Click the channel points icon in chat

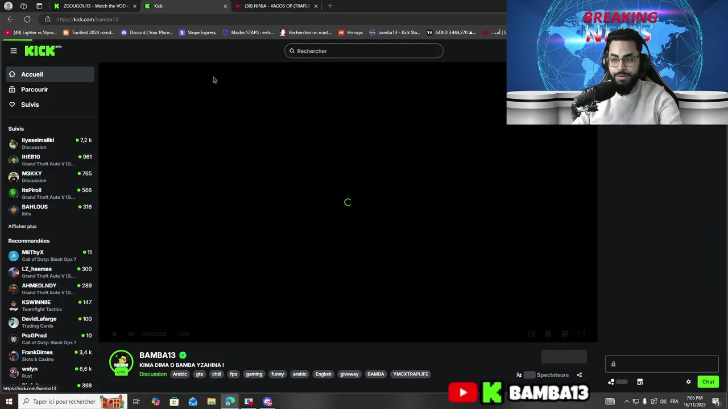[611, 382]
